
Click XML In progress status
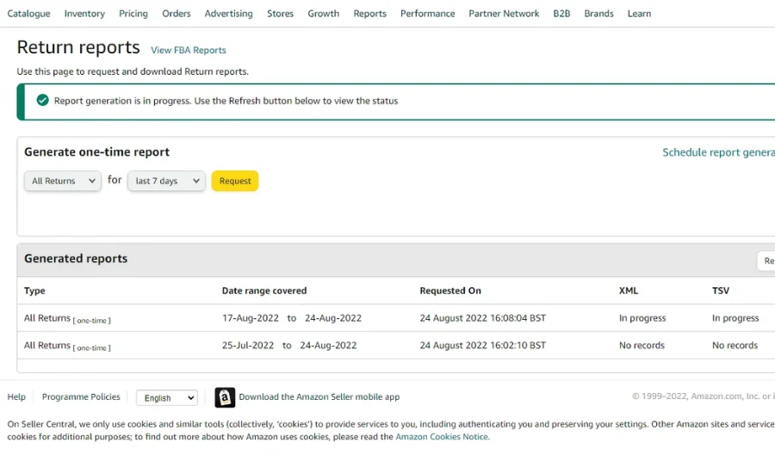tap(642, 318)
